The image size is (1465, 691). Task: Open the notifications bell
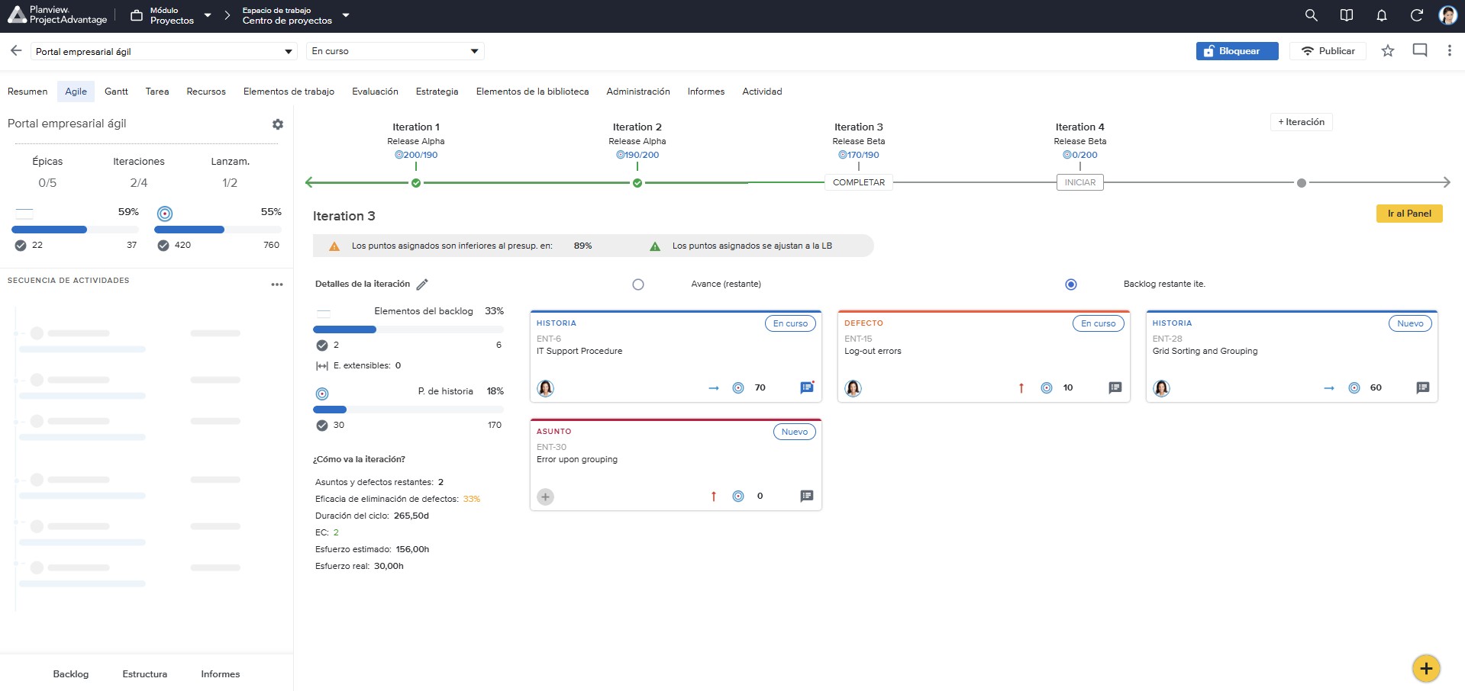[x=1381, y=15]
